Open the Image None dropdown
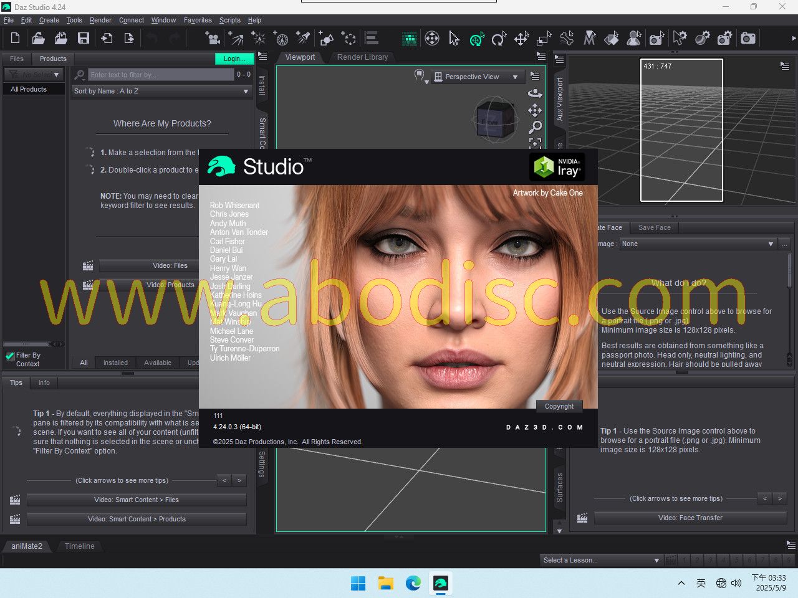Image resolution: width=798 pixels, height=598 pixels. point(698,244)
